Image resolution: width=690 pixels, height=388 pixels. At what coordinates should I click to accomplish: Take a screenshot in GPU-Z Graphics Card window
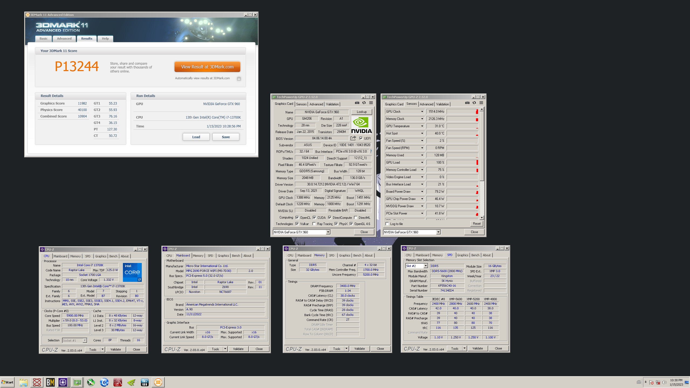(357, 103)
